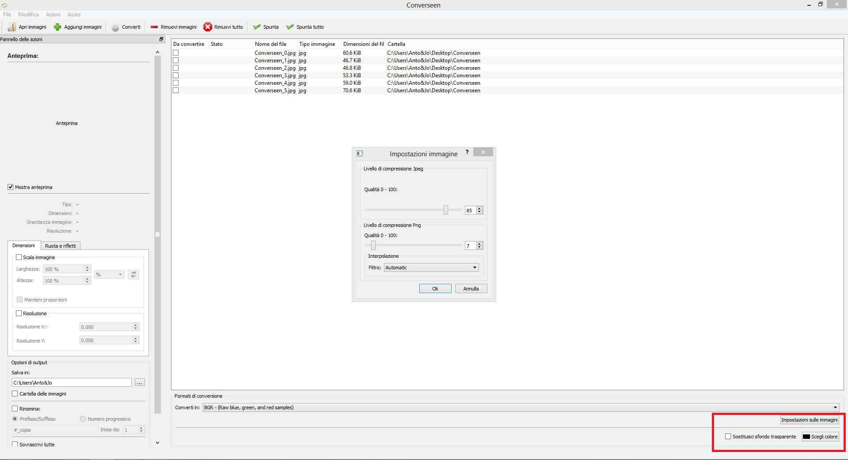Viewport: 848px width, 460px height.
Task: Enable the Rinomina checkbox
Action: [15, 409]
